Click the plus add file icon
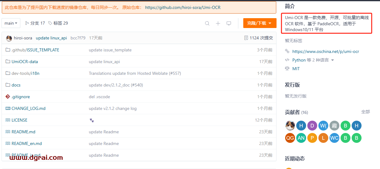The width and height of the screenshot is (380, 169). coord(218,23)
